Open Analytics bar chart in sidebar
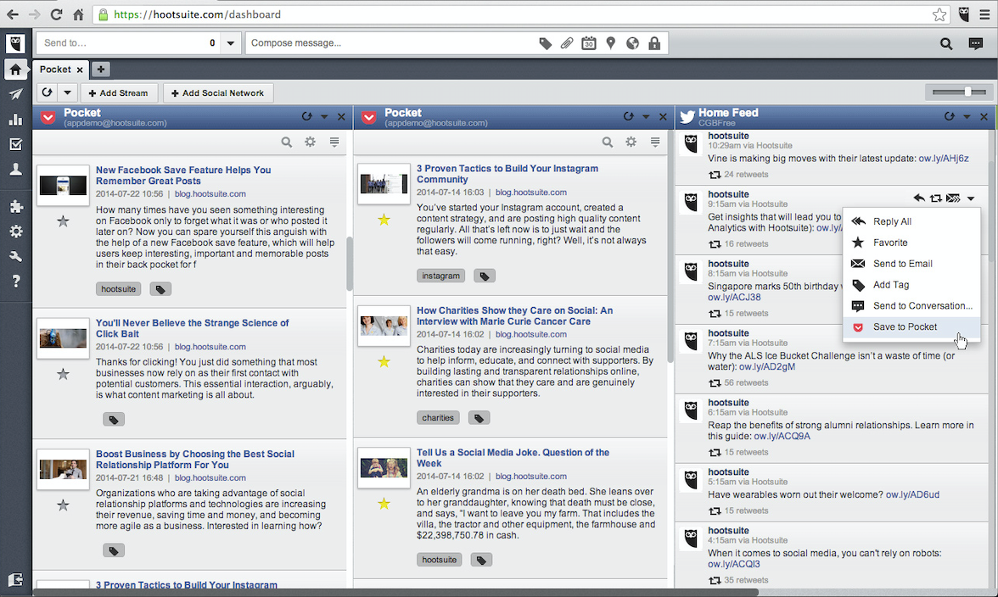Image resolution: width=998 pixels, height=597 pixels. pos(15,120)
